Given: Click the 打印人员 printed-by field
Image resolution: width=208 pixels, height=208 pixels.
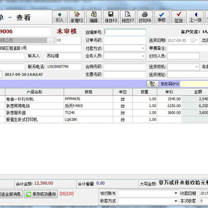Looking at the screenshot, I should point(183,56).
